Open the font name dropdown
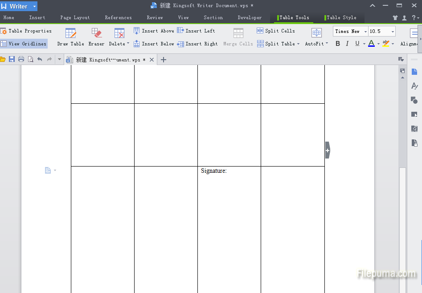Viewport: 422px width, 293px height. pyautogui.click(x=365, y=31)
